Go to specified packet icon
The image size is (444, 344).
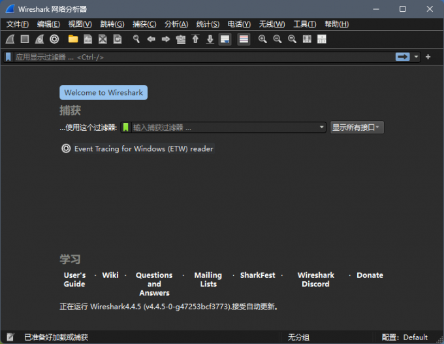(181, 39)
